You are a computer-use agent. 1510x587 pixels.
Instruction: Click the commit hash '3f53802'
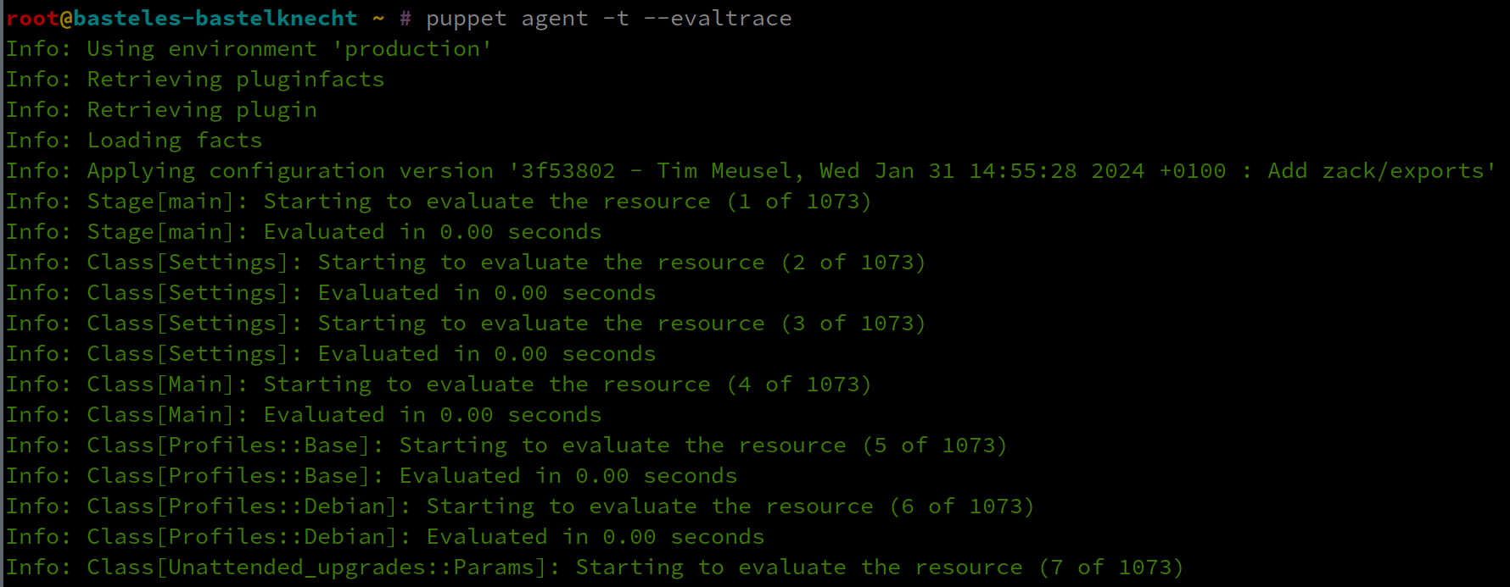pos(568,171)
